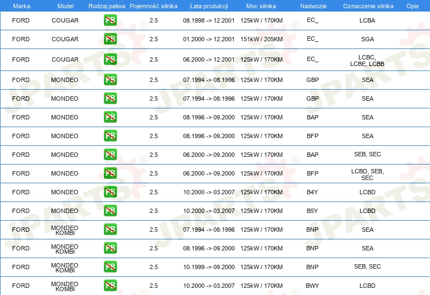
Task: Click the Rodzaj paliwa column header
Action: [107, 6]
